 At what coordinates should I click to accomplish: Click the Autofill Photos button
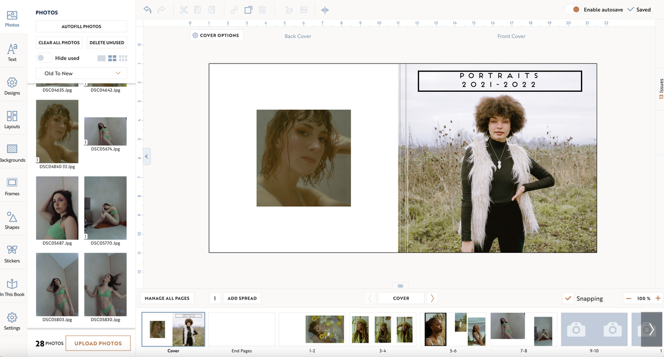(x=81, y=26)
